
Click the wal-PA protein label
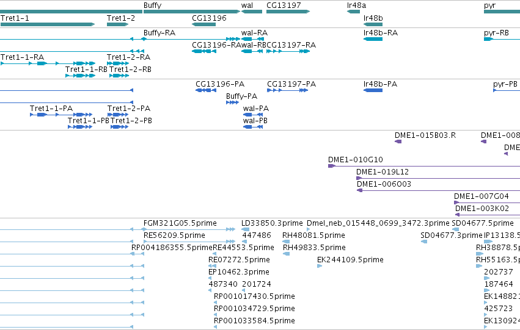click(x=255, y=109)
